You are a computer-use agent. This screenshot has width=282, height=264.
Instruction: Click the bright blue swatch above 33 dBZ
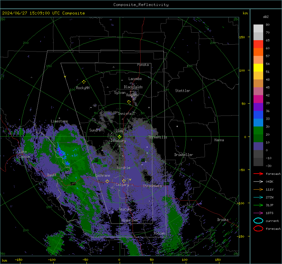pyautogui.click(x=258, y=115)
